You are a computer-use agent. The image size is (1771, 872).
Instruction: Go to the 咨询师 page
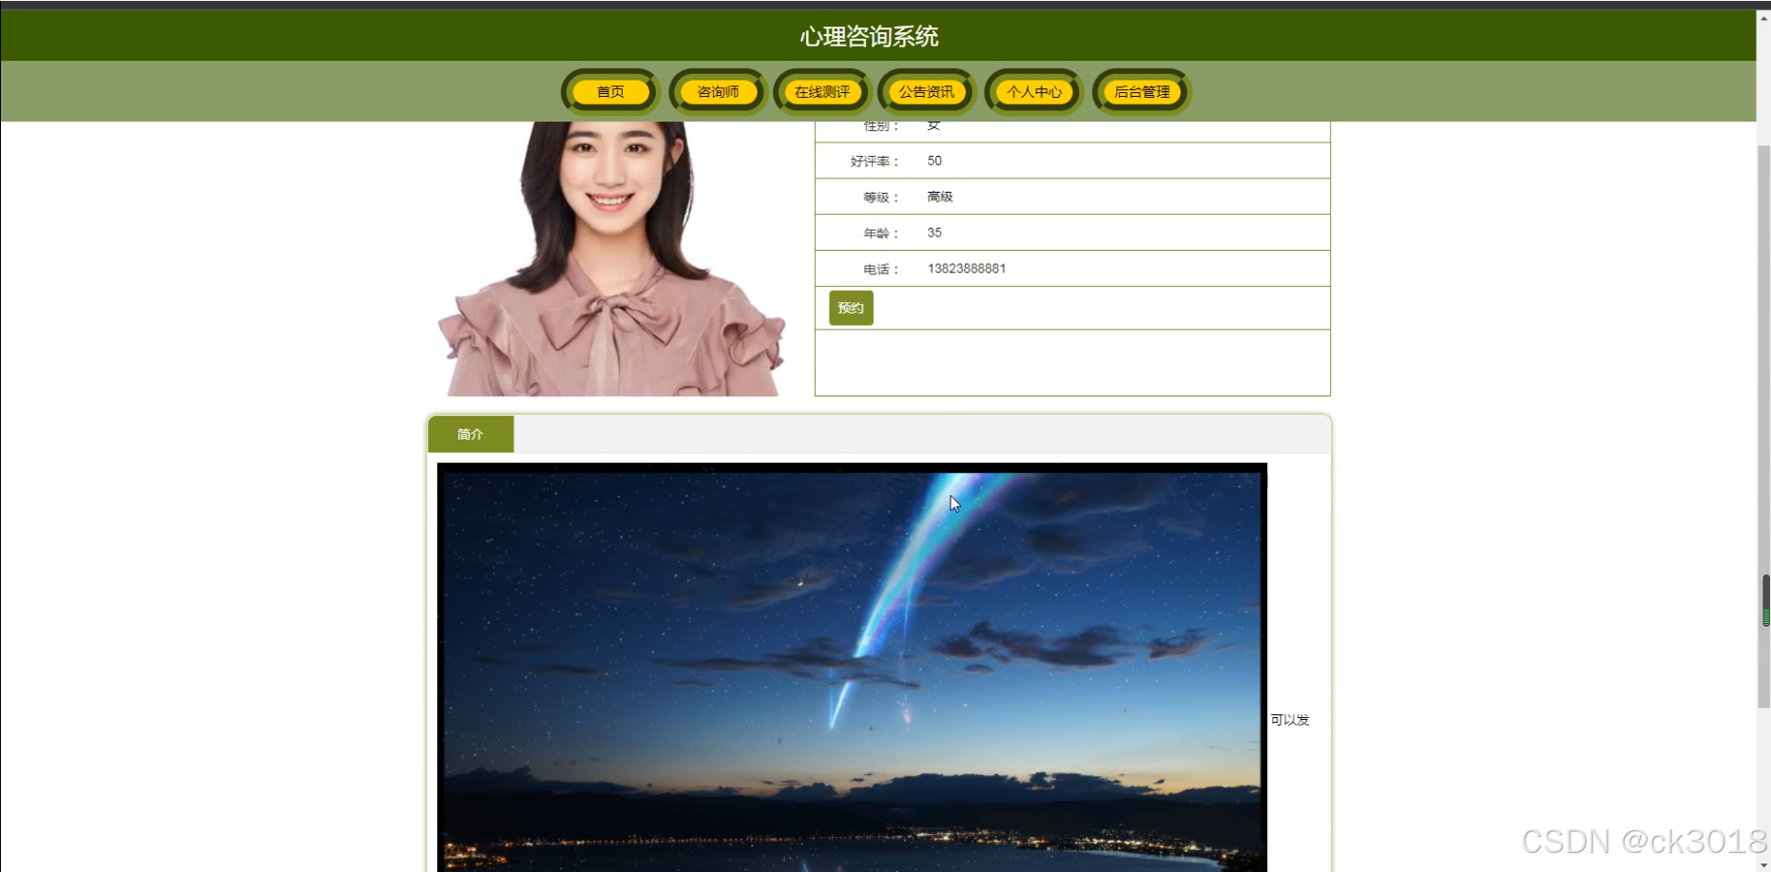[718, 92]
